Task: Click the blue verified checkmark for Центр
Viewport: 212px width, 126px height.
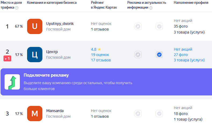Action: tap(159, 55)
